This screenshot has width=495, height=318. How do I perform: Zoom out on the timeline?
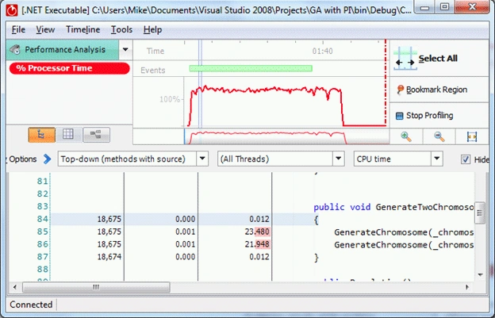439,136
